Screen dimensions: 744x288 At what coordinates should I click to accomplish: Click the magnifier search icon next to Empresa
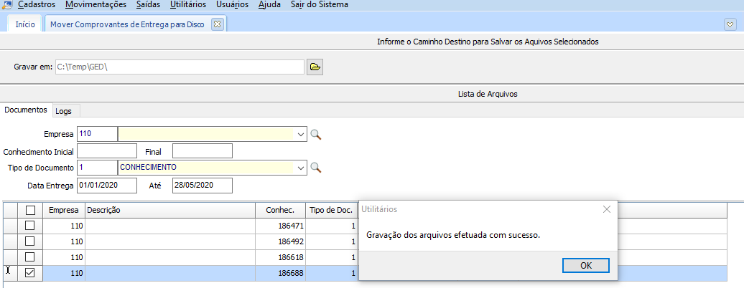coord(315,133)
